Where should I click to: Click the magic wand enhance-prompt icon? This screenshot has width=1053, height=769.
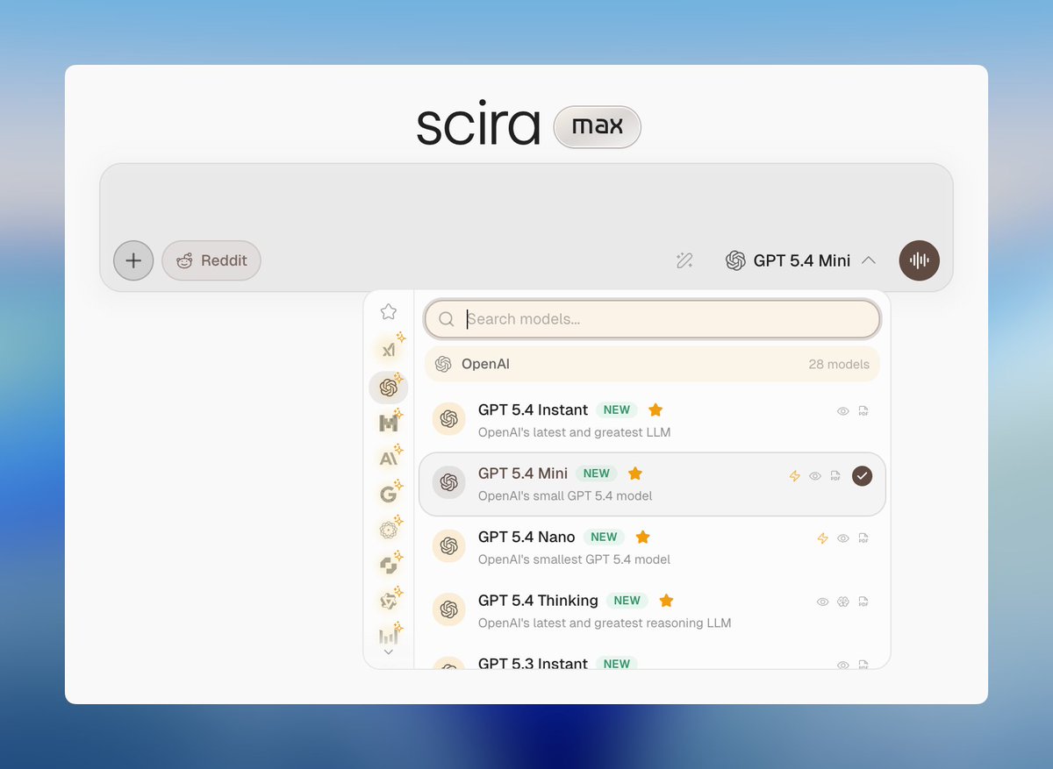(x=684, y=260)
